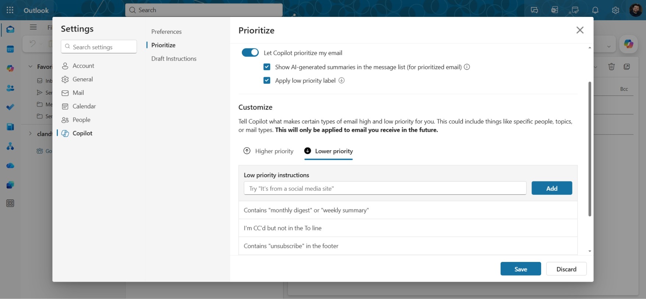The height and width of the screenshot is (299, 646).
Task: Open dropdown chevron beside trash icon
Action: (596, 67)
